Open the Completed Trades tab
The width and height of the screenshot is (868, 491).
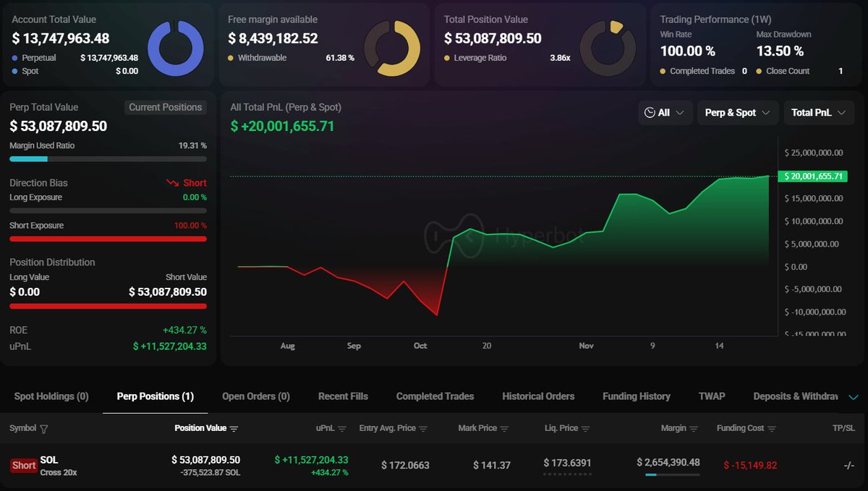coord(435,396)
